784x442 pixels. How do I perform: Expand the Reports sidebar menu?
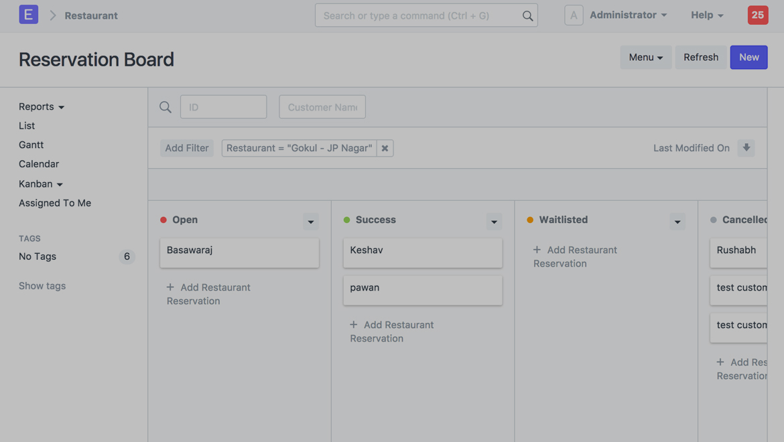(42, 106)
